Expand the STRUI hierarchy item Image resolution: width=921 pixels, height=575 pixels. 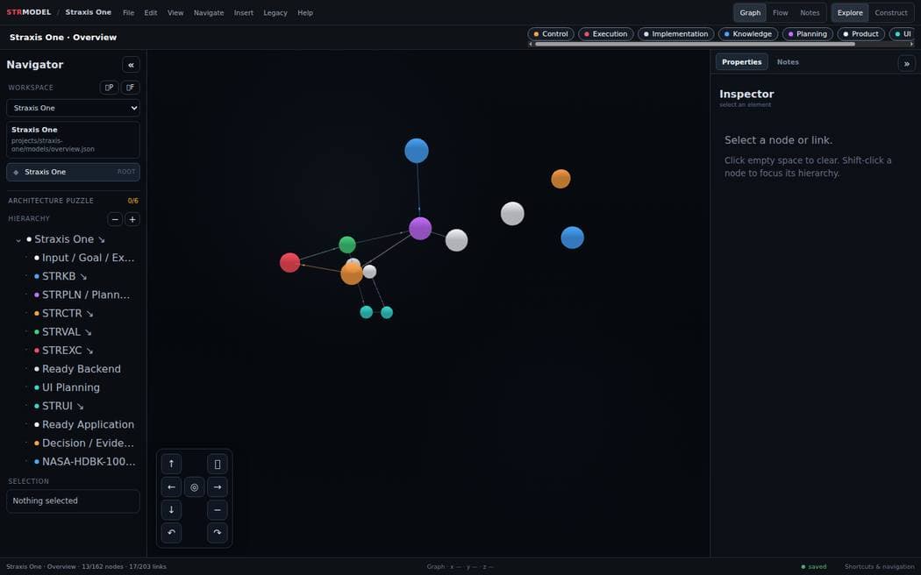pyautogui.click(x=80, y=406)
